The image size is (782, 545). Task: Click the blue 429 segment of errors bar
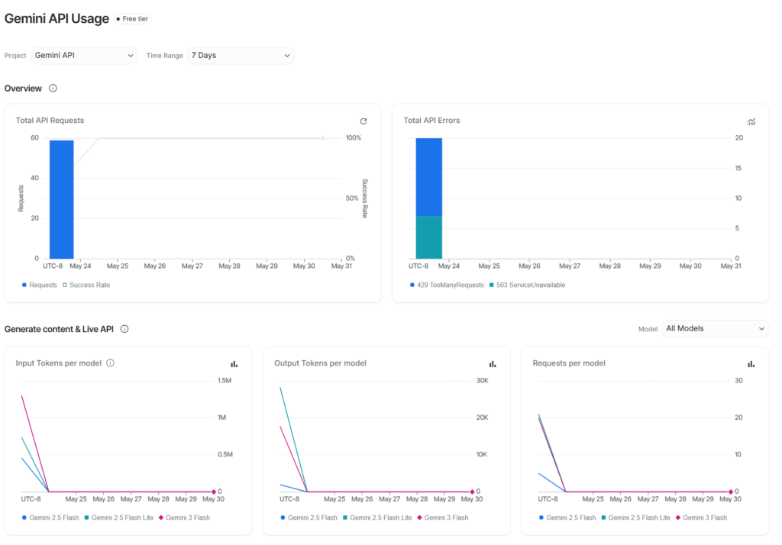click(x=429, y=177)
